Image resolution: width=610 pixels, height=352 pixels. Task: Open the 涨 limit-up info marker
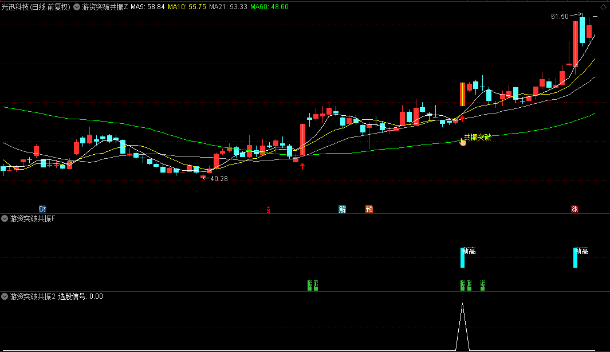tap(574, 209)
